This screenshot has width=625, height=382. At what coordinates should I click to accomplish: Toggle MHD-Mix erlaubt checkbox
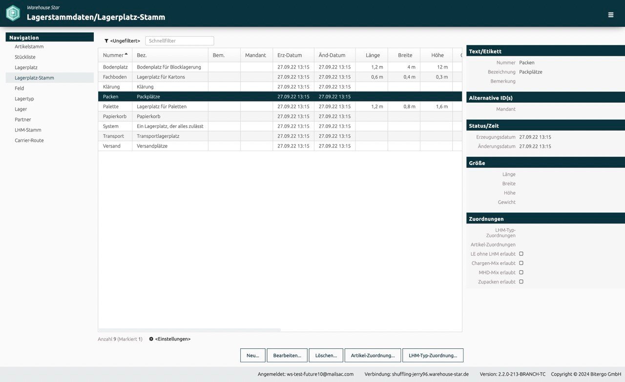(521, 273)
